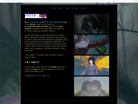The image size is (138, 104).
Task: Visit creator isahime's link
Action: coord(38,76)
